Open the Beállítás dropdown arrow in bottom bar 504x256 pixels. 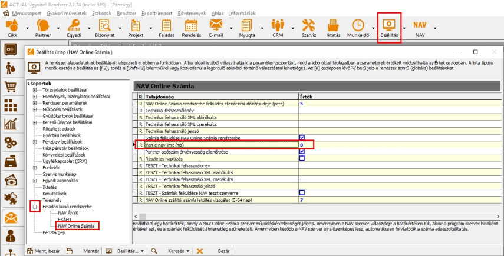pos(143,250)
